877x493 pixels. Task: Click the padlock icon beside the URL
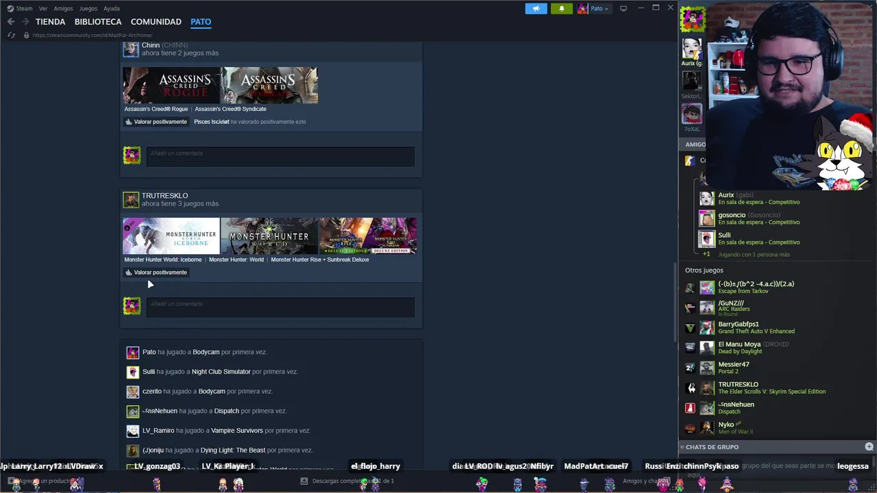(x=26, y=35)
